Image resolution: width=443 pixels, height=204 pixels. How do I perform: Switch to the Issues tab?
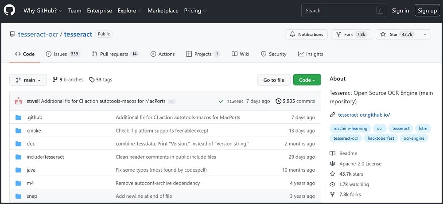(x=63, y=54)
